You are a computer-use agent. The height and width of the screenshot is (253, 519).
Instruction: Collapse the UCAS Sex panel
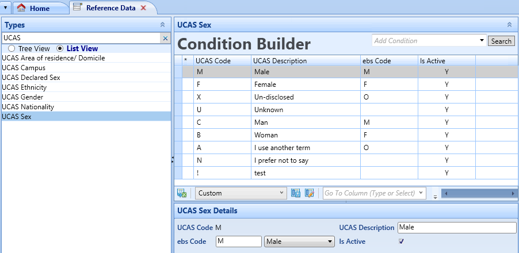tap(509, 25)
